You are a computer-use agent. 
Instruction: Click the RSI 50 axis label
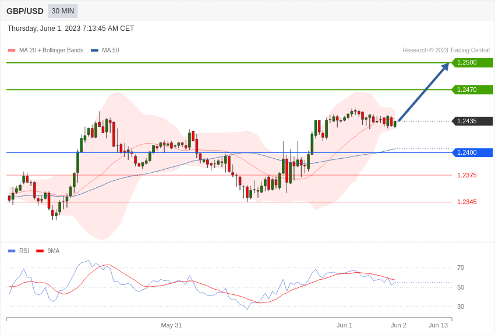(x=461, y=287)
